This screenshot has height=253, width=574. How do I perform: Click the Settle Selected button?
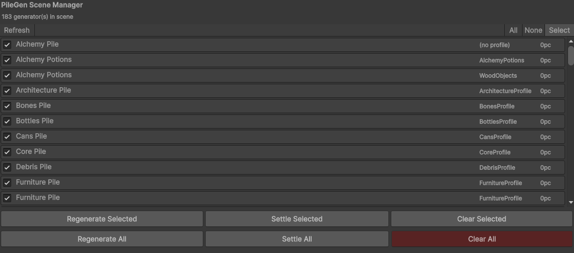[x=297, y=219]
